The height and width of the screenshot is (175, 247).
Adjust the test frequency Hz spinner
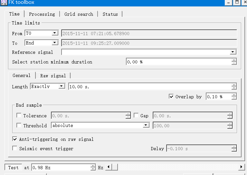coord(93,168)
